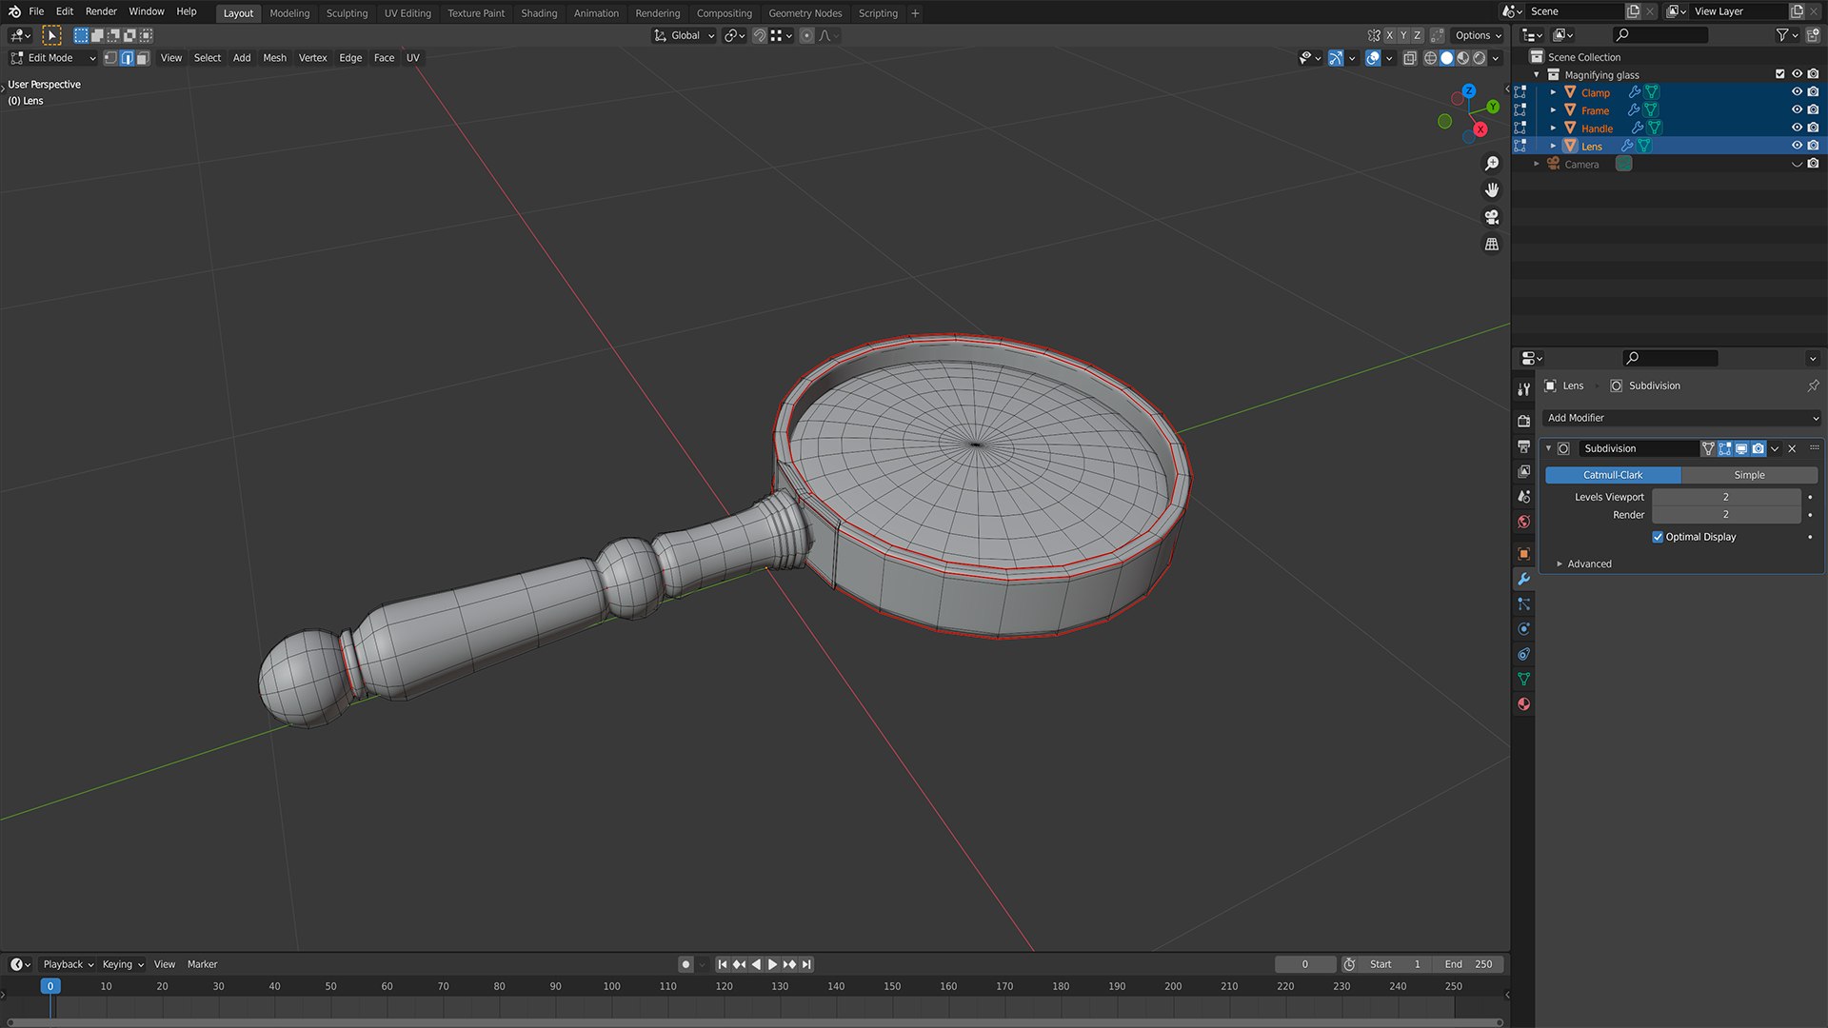
Task: Remove the Subdivision modifier with X
Action: click(x=1792, y=448)
